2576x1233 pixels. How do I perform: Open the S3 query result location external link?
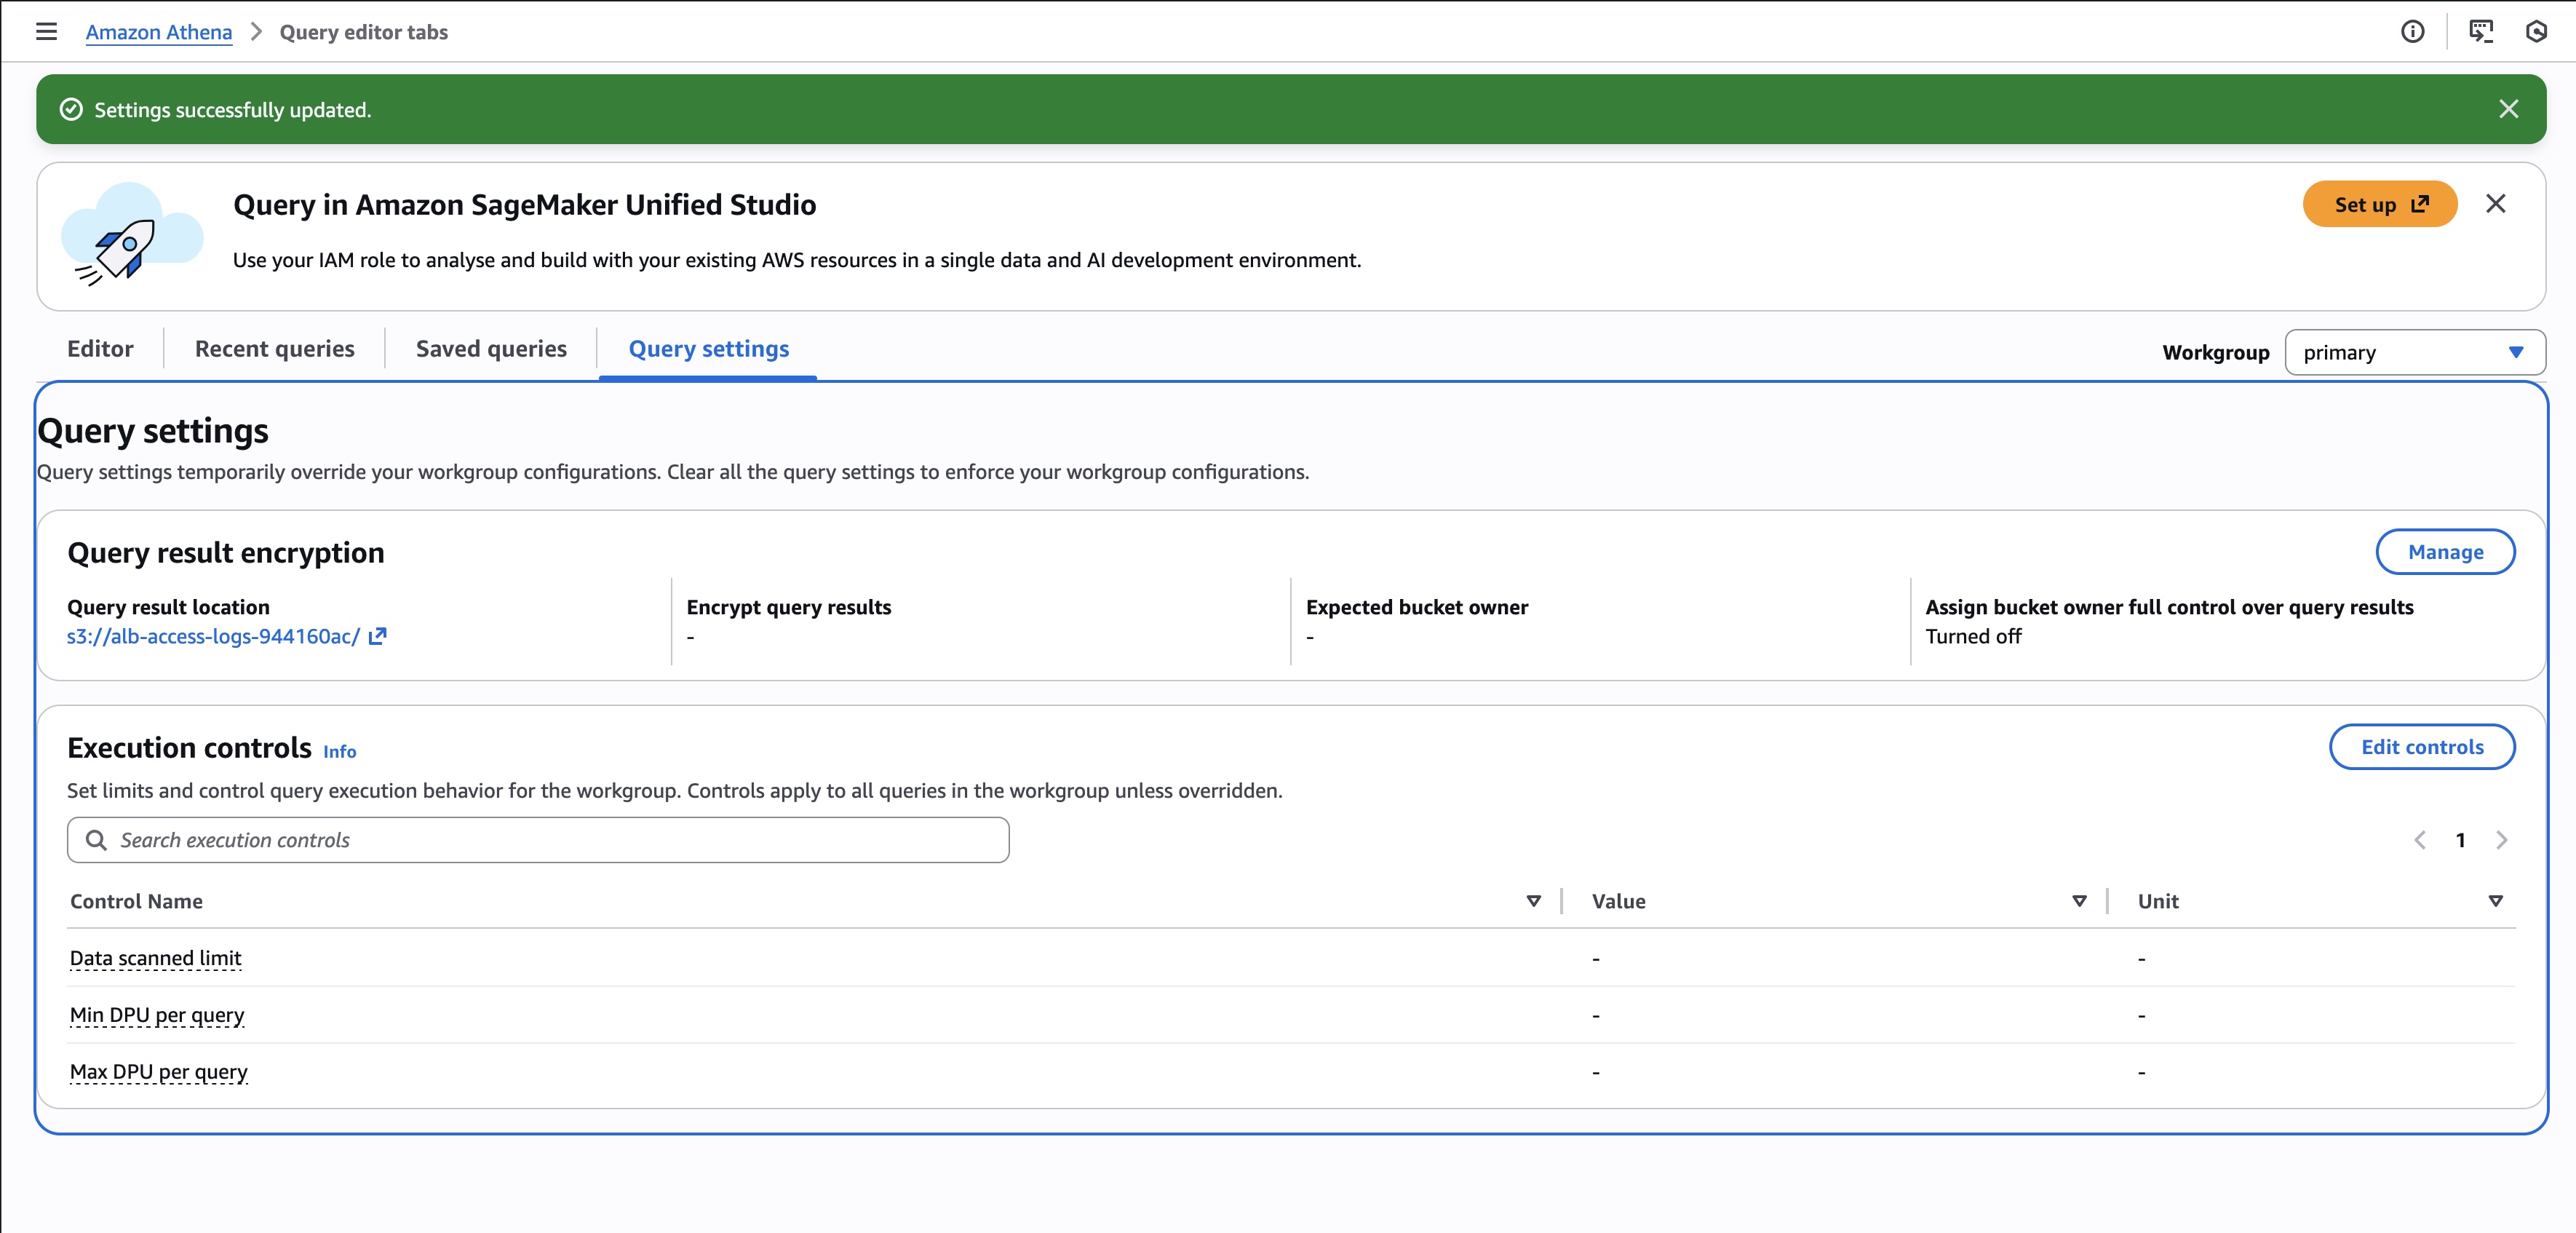[x=377, y=636]
